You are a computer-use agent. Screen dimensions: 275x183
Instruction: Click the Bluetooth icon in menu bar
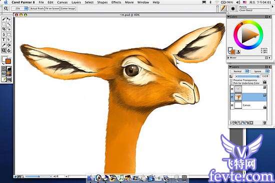[210, 2]
